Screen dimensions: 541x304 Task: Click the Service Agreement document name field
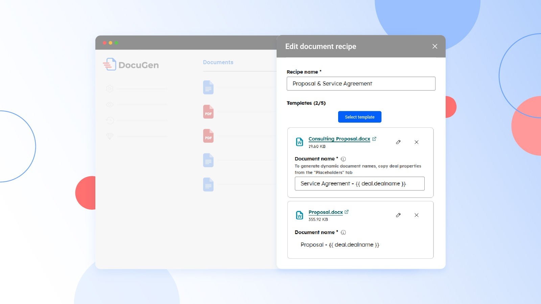[359, 183]
